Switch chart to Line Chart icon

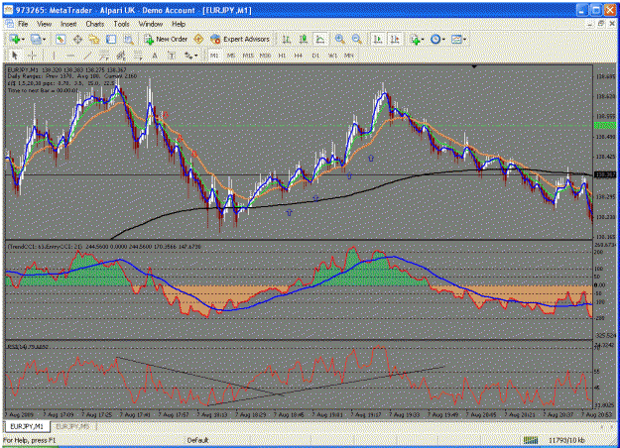319,39
